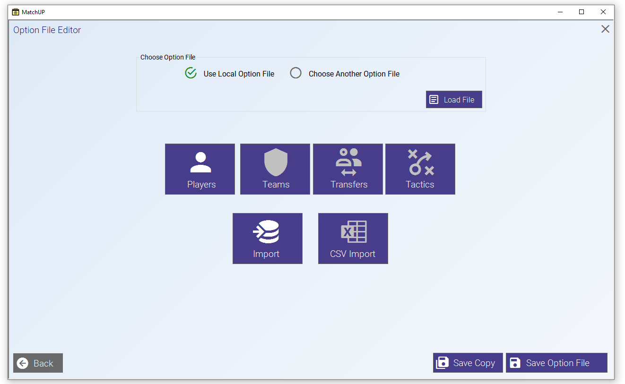The image size is (625, 384).
Task: Open the Tactics tile
Action: (x=420, y=169)
